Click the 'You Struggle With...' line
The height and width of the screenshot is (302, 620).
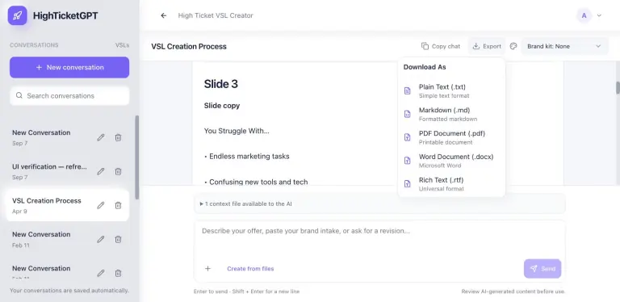point(237,131)
